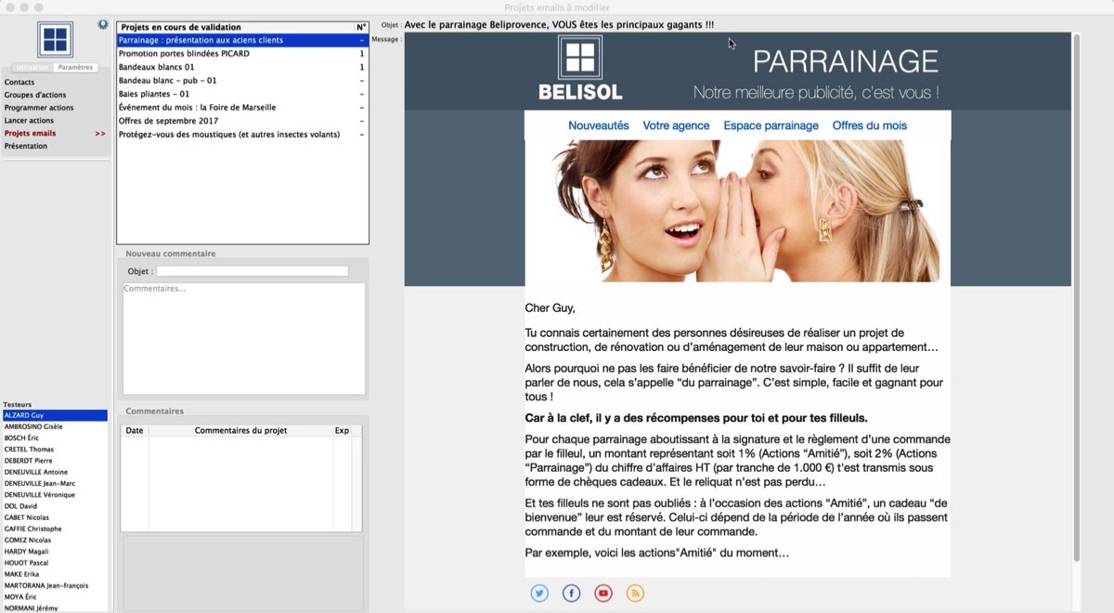The height and width of the screenshot is (613, 1114).
Task: Click into the Commentaires text area
Action: [243, 339]
